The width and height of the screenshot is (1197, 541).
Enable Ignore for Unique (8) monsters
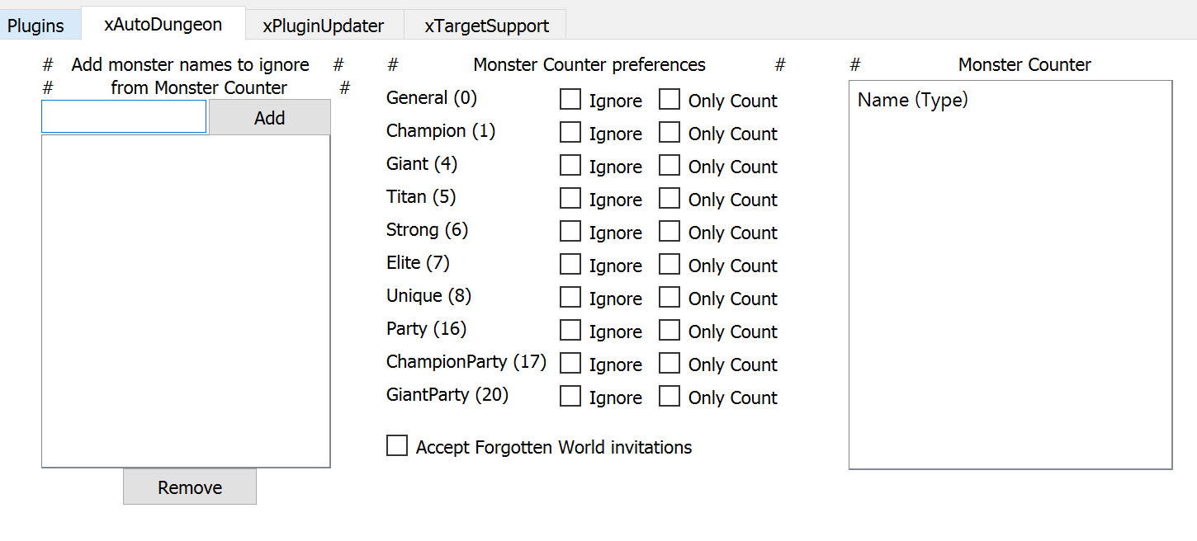pyautogui.click(x=570, y=298)
